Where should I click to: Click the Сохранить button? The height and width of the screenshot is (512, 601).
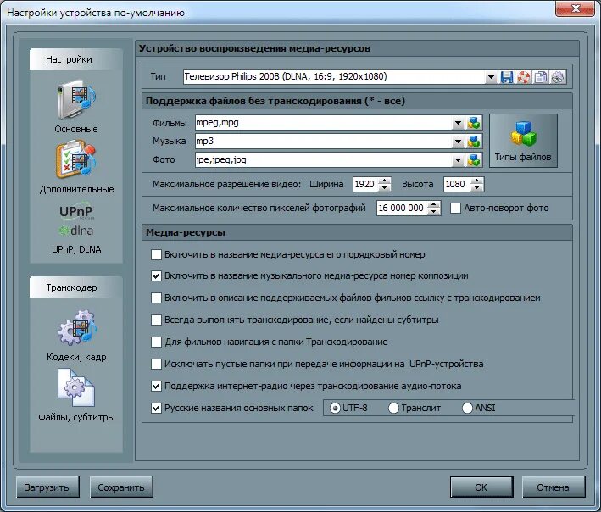tap(121, 487)
